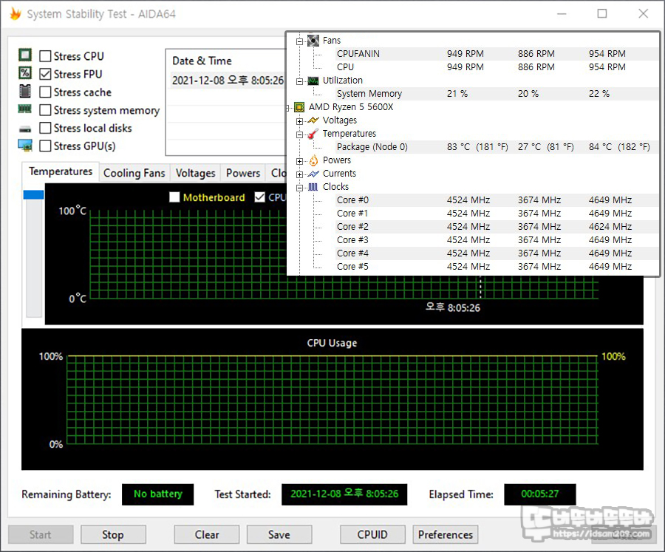
Task: Click the Fans category fan icon
Action: (313, 41)
